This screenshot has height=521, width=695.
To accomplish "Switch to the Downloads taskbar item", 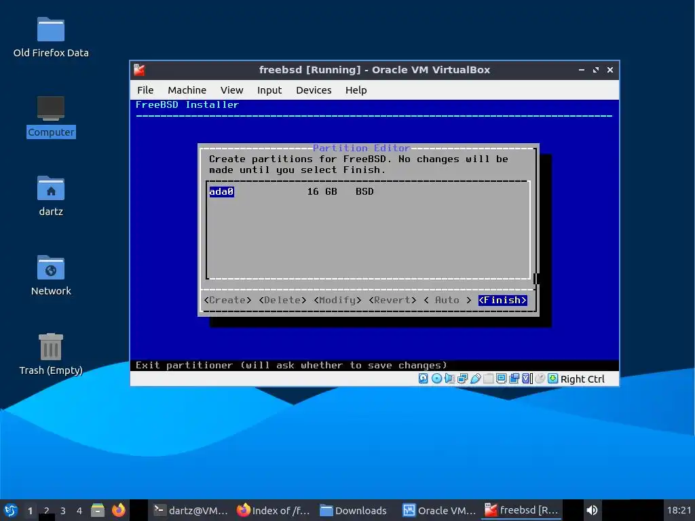I will [x=353, y=510].
